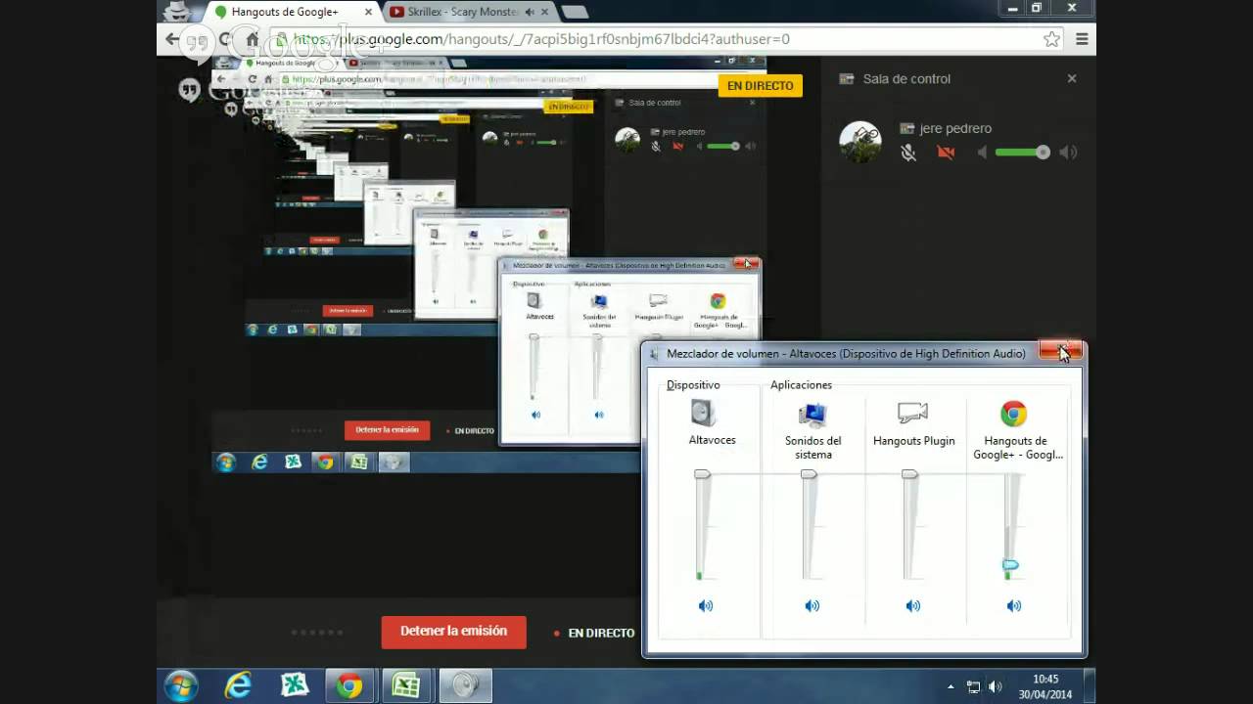Click the address bar URL field

(653, 39)
